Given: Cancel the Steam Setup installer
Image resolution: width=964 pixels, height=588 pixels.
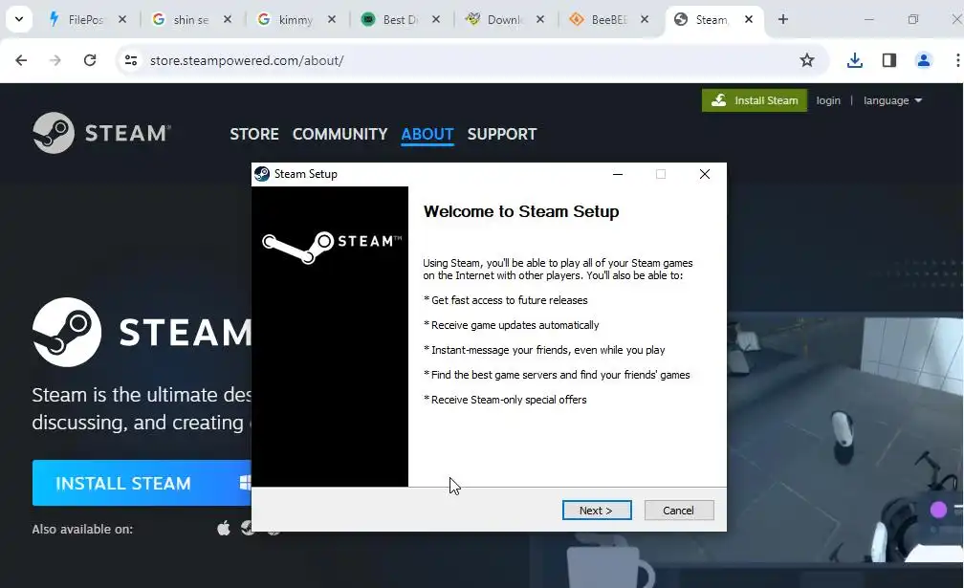Looking at the screenshot, I should click(x=679, y=510).
